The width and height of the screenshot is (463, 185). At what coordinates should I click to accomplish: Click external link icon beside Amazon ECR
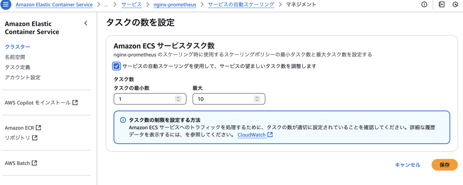(x=39, y=128)
